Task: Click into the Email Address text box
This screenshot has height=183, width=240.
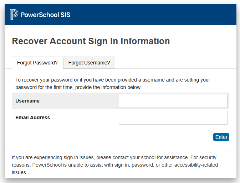Action: click(173, 117)
